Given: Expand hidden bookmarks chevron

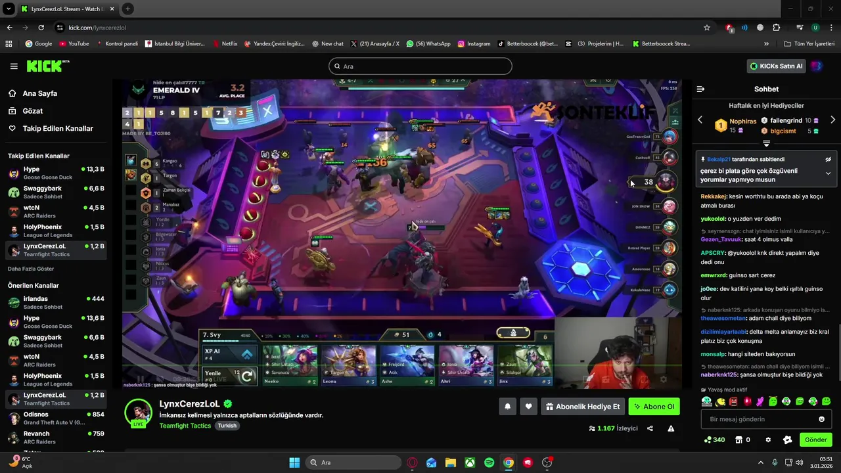Looking at the screenshot, I should [x=766, y=44].
